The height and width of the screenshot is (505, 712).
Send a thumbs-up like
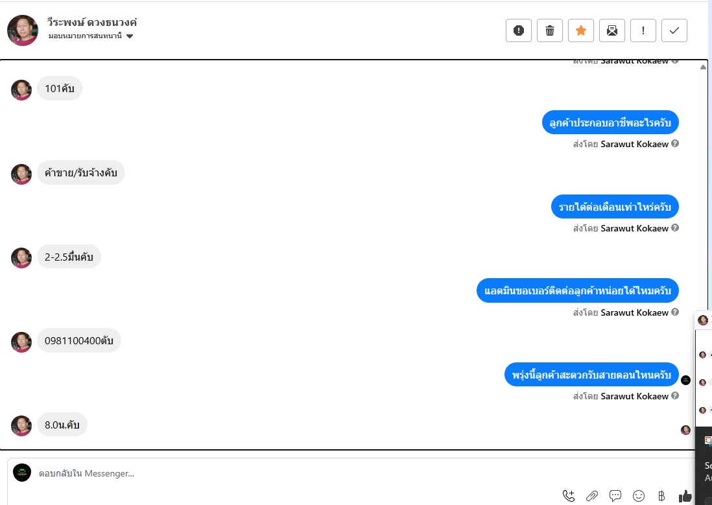685,496
